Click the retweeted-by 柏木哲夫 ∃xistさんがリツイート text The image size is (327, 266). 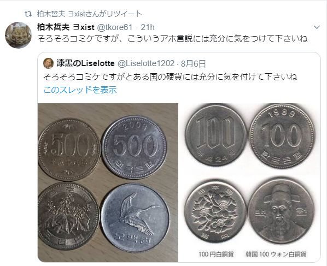click(90, 14)
